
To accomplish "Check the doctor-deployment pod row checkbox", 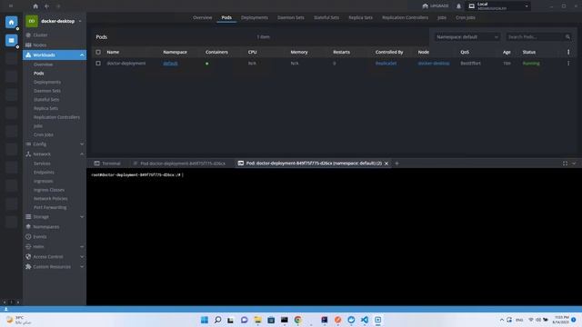I will [x=98, y=64].
